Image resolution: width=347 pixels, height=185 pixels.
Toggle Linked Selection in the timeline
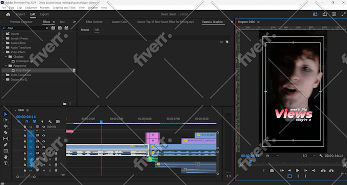34,122
